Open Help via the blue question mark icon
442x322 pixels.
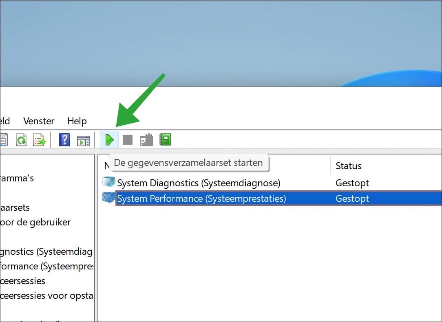click(x=64, y=139)
